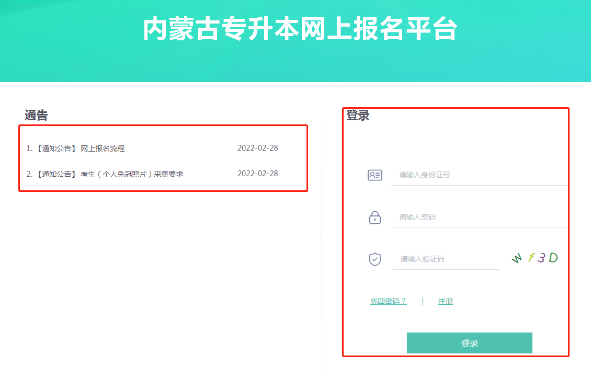
Task: Click the date 2022-02-28 next to first notice
Action: coord(258,147)
